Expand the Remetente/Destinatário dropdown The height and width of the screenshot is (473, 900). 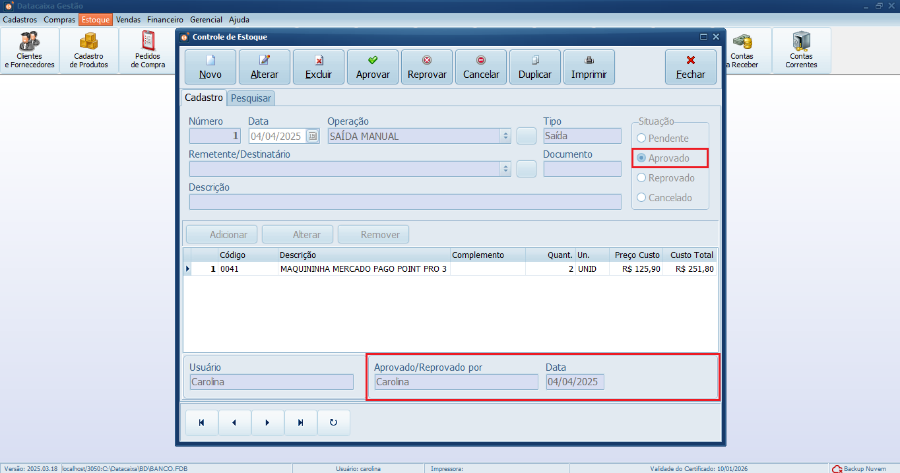(506, 169)
